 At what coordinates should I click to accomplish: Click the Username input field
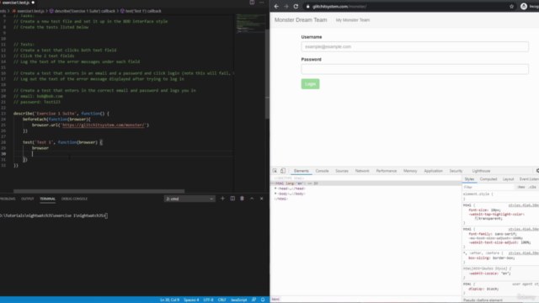point(414,47)
